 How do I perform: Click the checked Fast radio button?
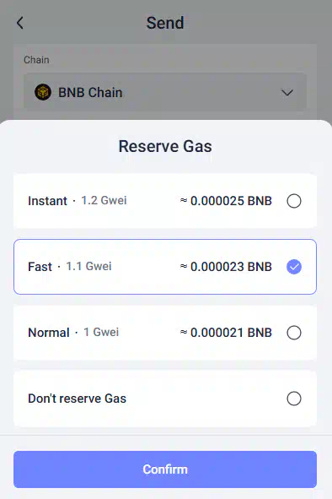click(294, 267)
